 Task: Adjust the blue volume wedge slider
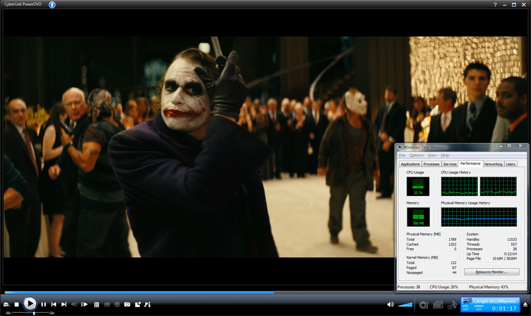point(405,305)
